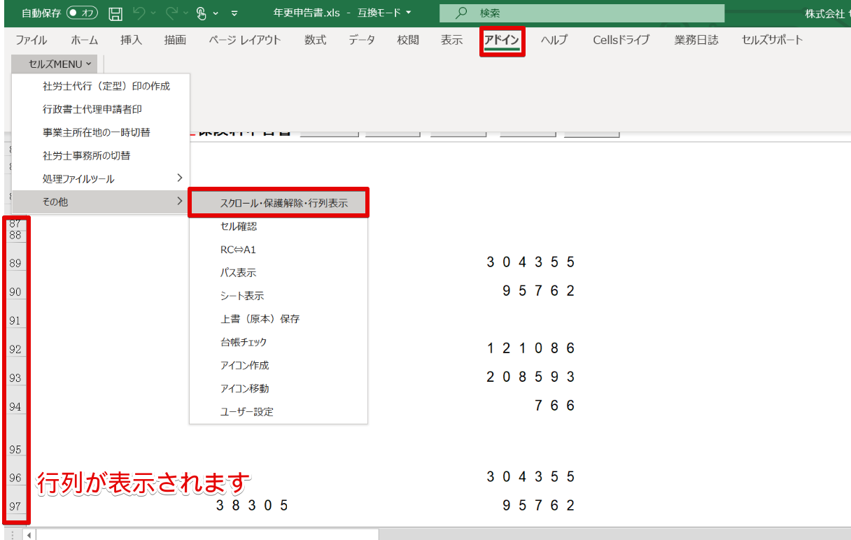Toggle the 自動保存 AutoSave switch
The height and width of the screenshot is (540, 851).
tap(82, 13)
